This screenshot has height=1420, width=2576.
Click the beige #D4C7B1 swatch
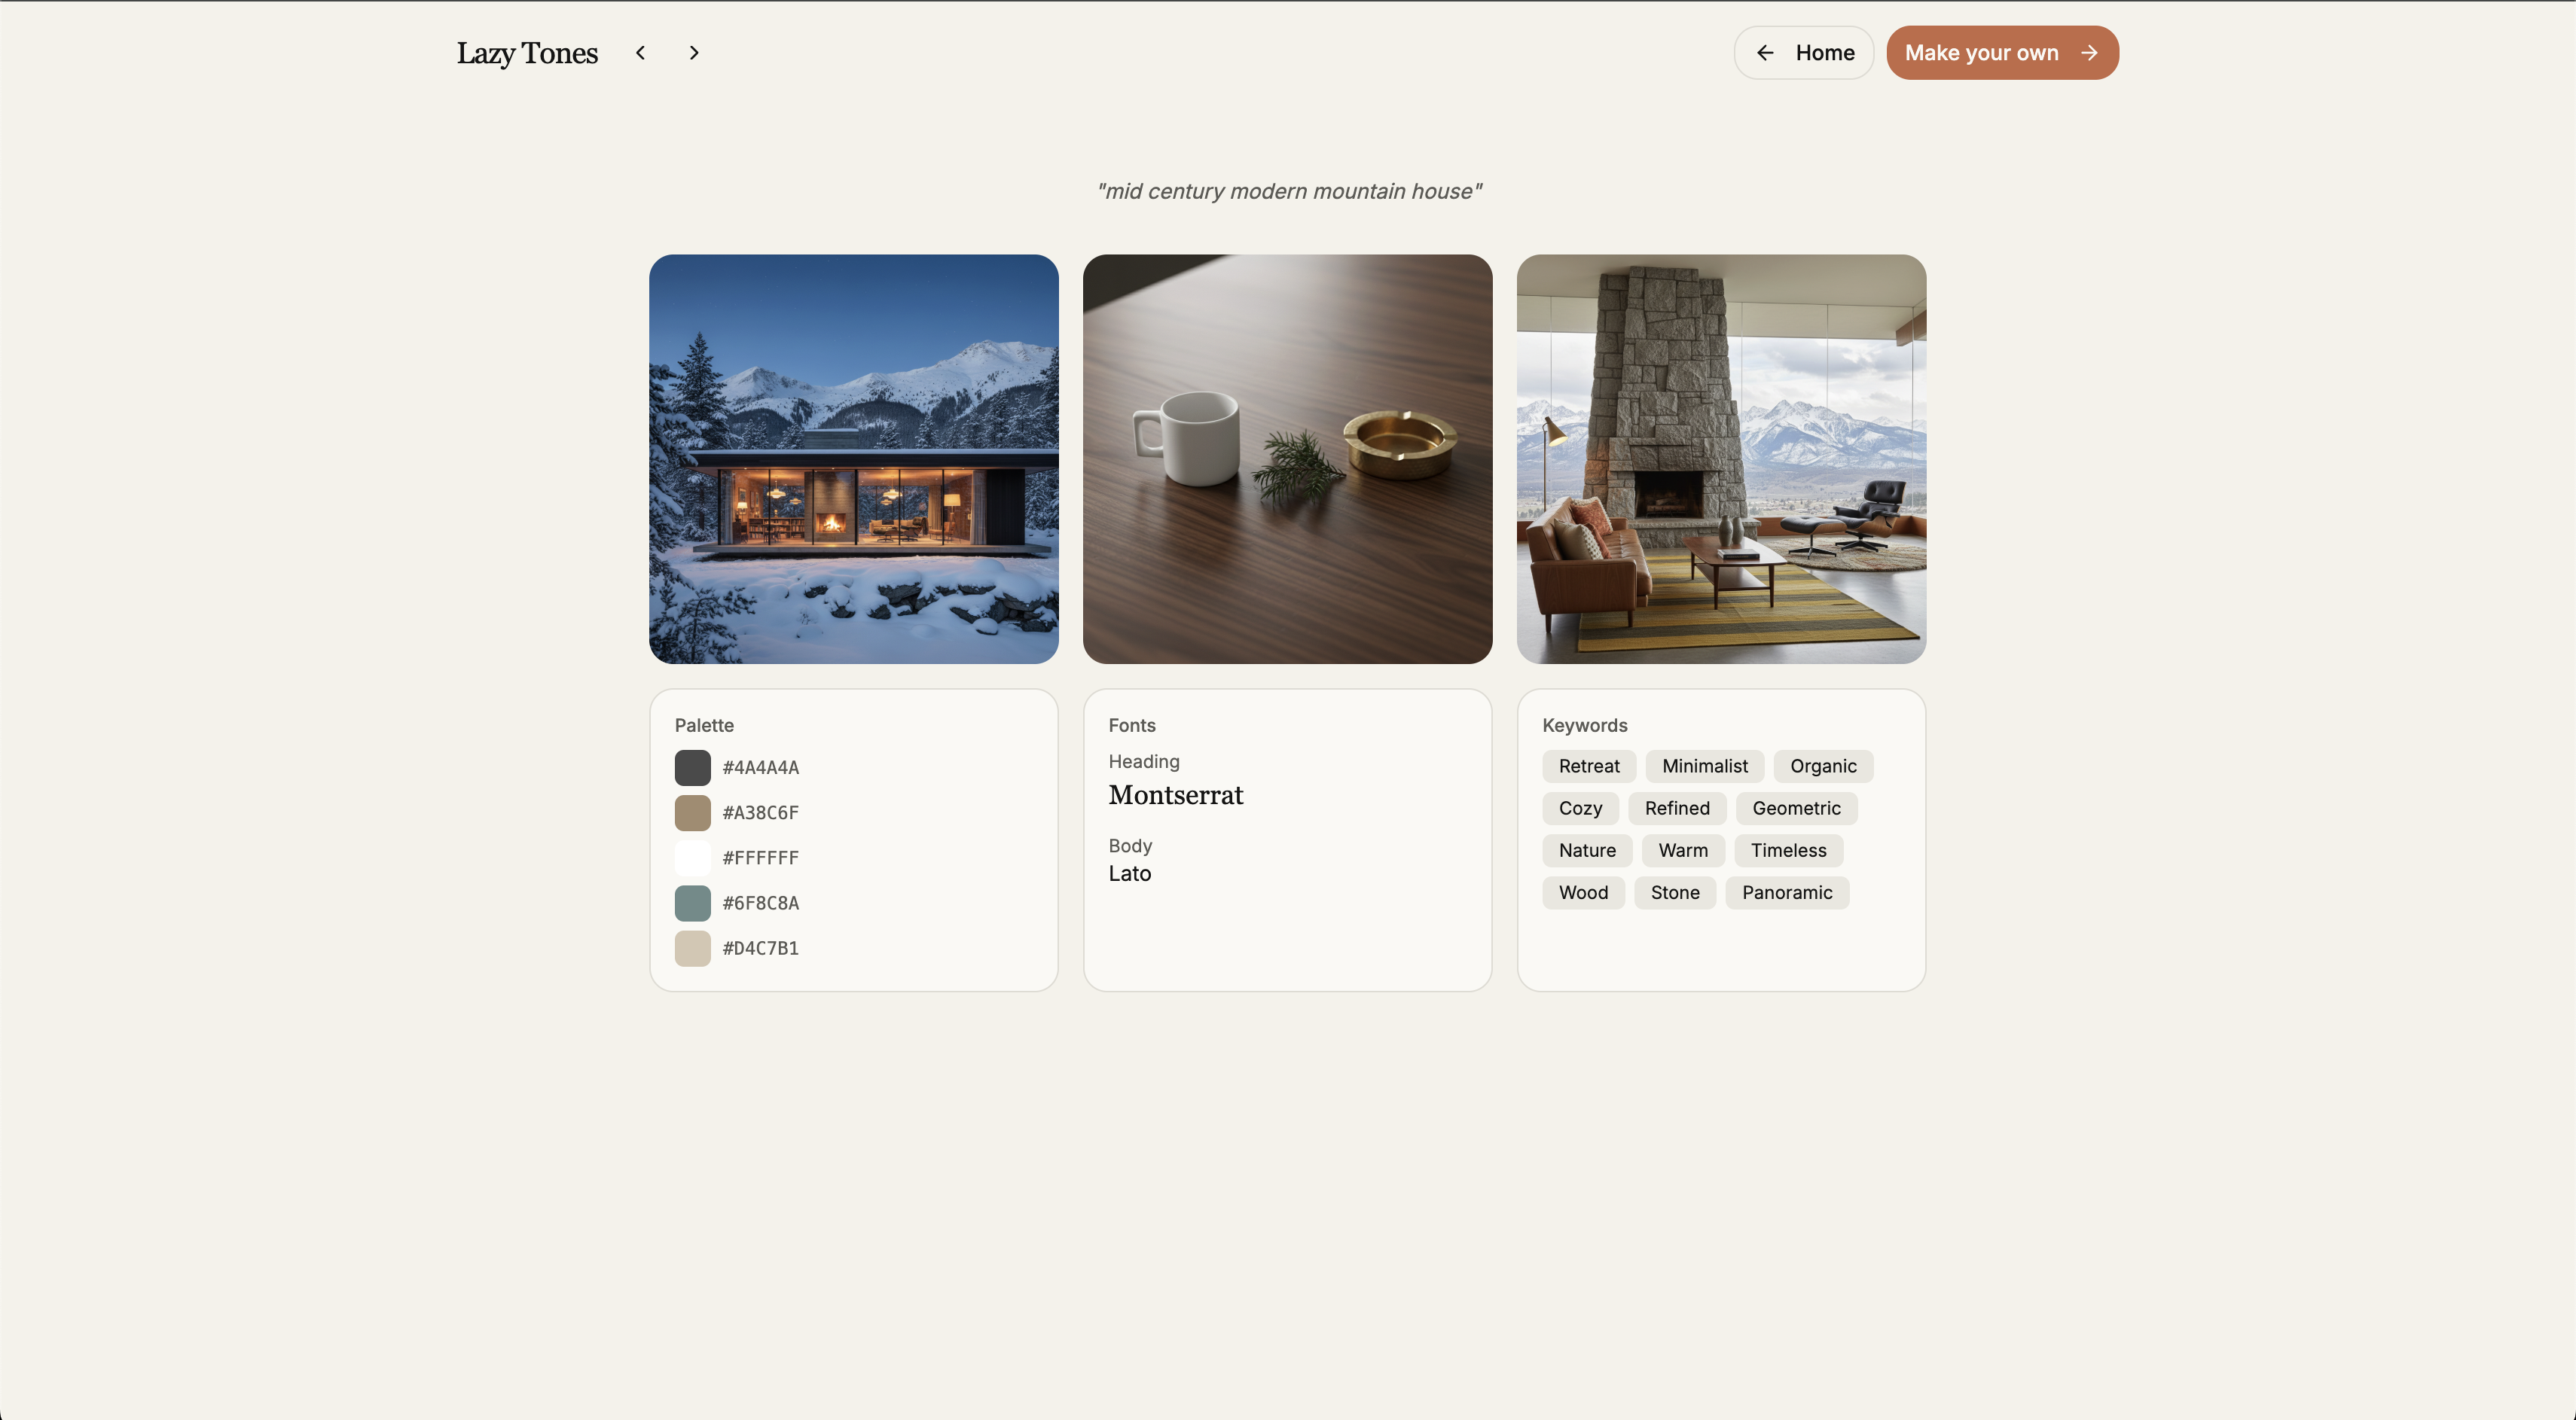click(x=692, y=947)
